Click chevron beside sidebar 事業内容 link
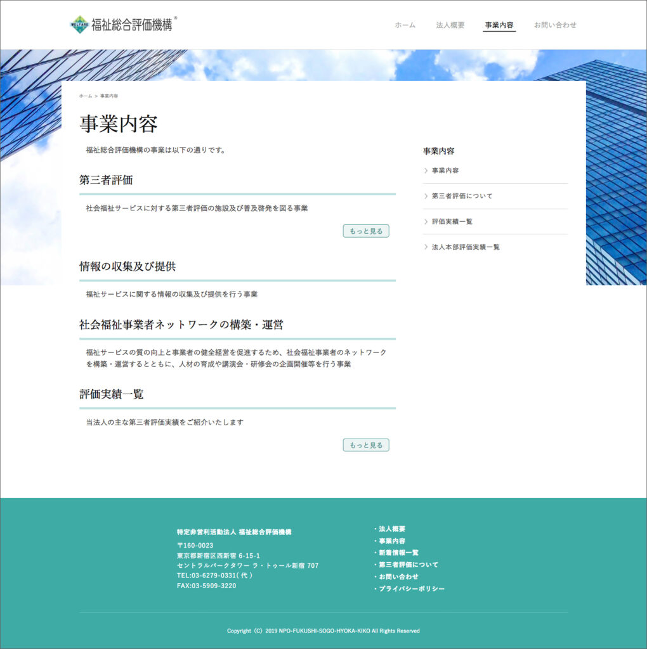The image size is (647, 649). pos(426,170)
